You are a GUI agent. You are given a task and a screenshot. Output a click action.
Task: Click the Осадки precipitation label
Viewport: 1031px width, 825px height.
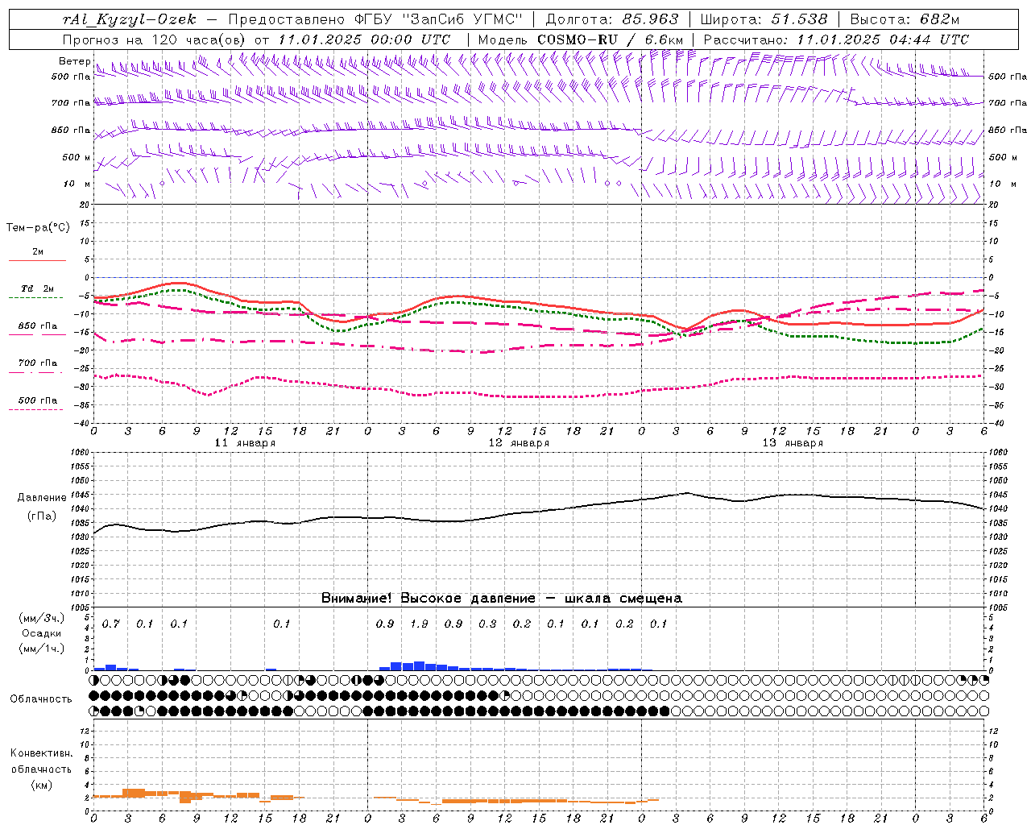(x=42, y=633)
